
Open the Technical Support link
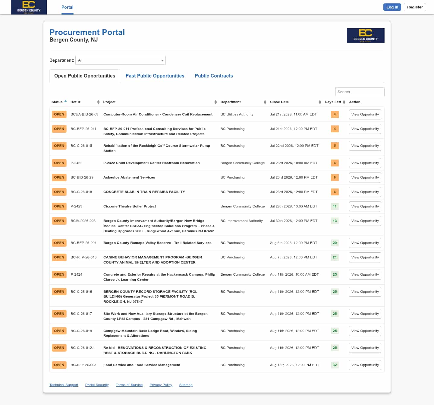(64, 385)
